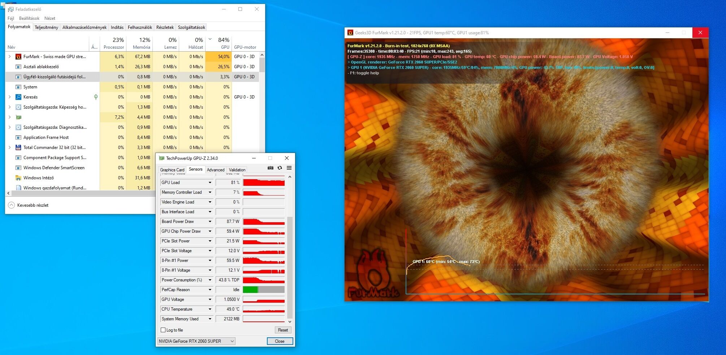Click the GPU Voltage value field 1.0500 V
This screenshot has height=355, width=726.
228,299
